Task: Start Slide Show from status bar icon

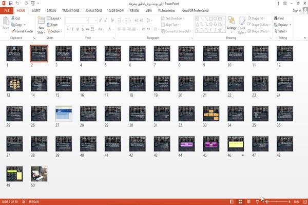Action: click(x=257, y=201)
